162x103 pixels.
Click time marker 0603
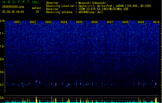48,22
